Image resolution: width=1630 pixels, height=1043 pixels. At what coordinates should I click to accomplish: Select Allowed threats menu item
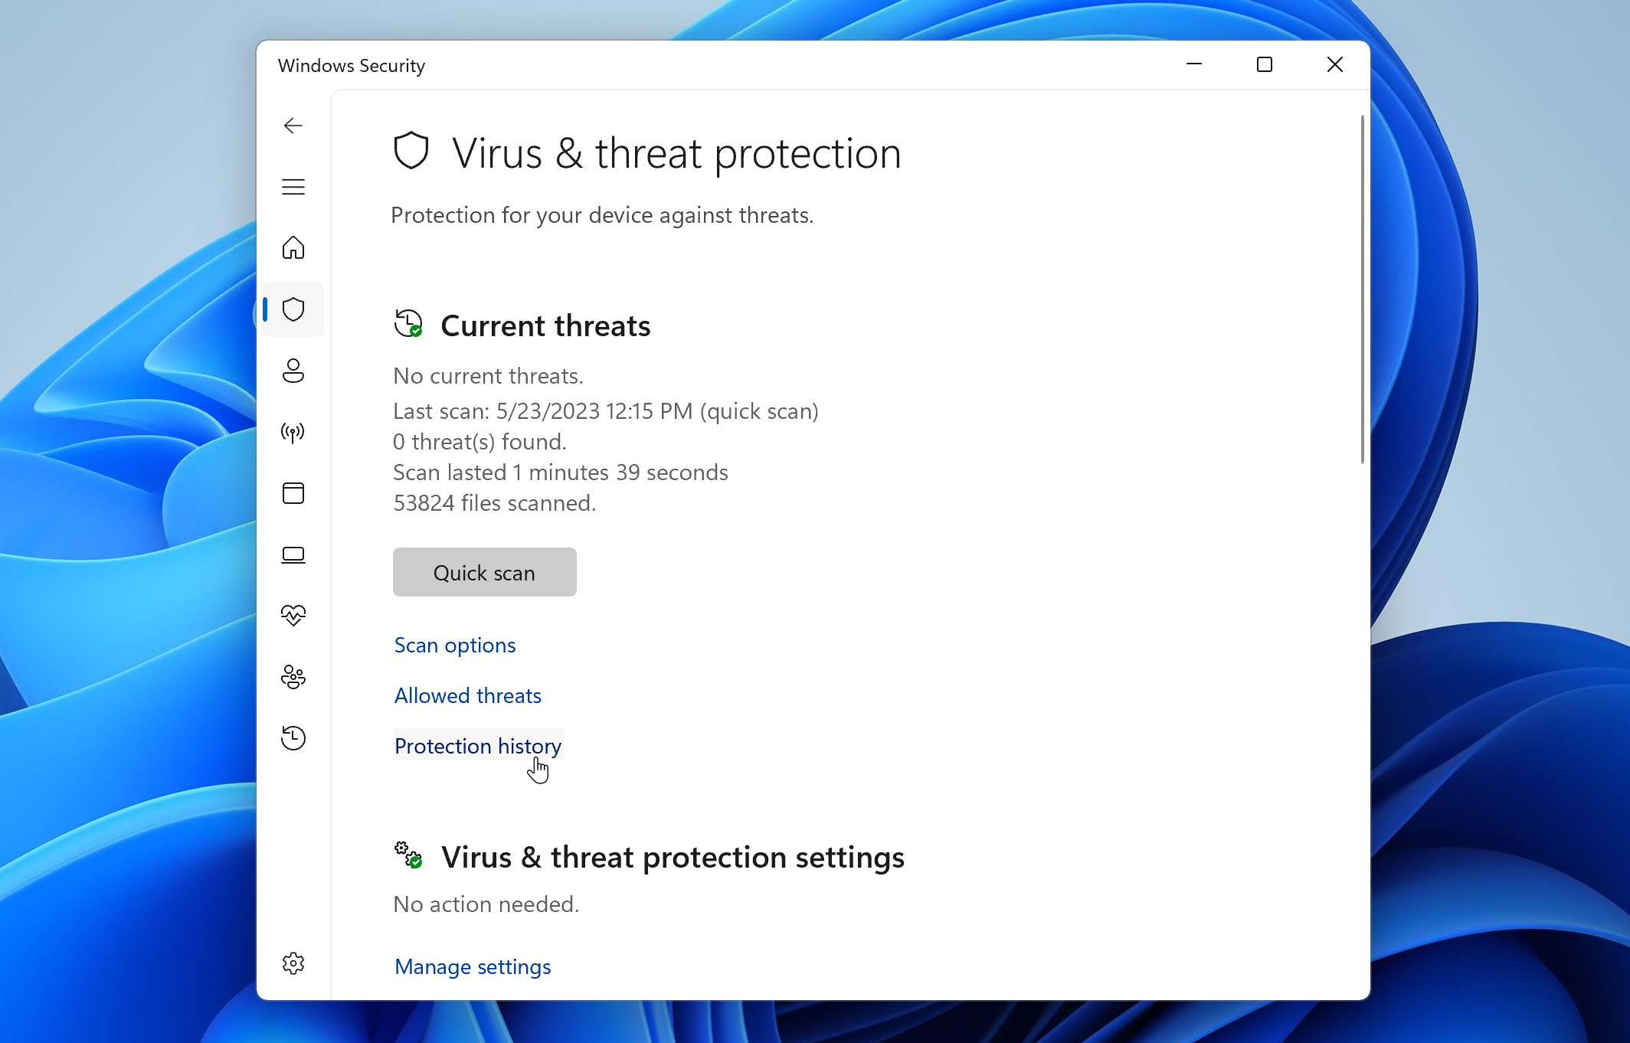(467, 695)
